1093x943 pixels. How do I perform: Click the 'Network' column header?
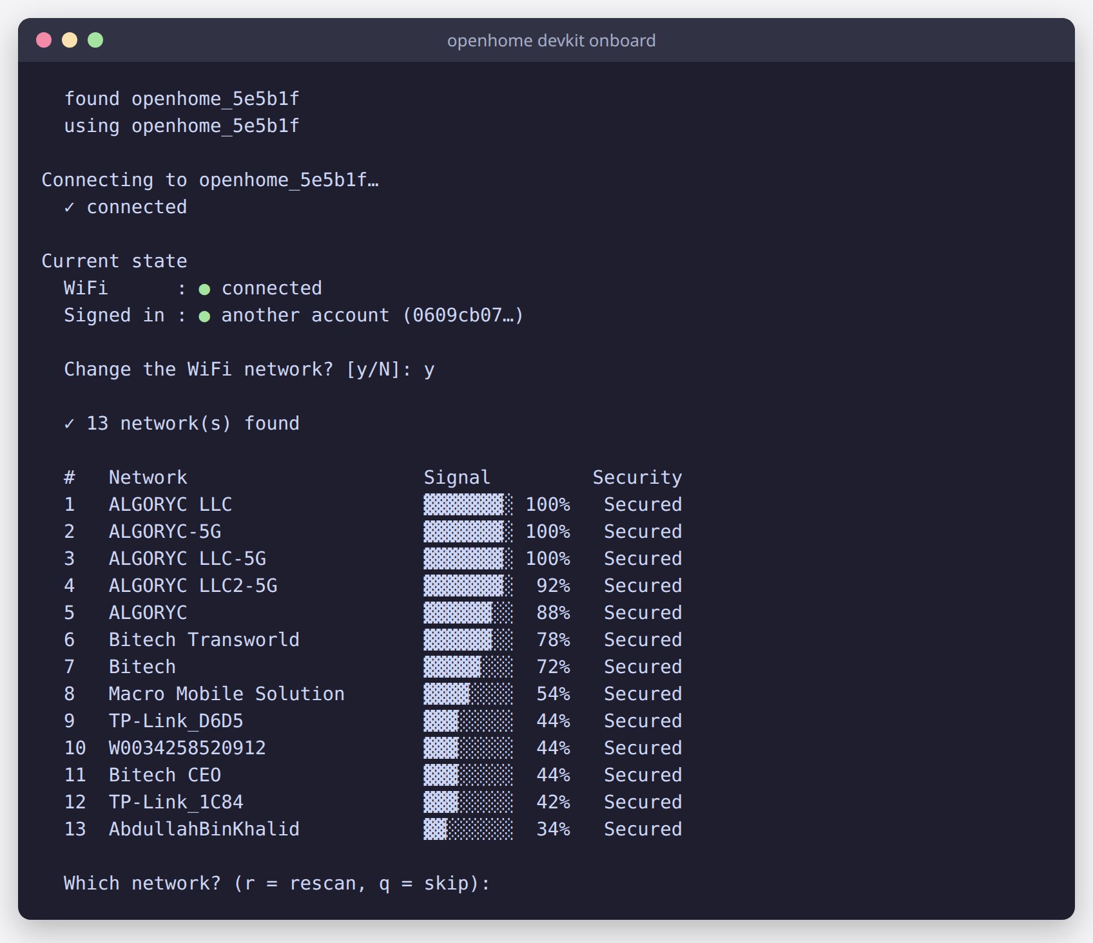[148, 477]
